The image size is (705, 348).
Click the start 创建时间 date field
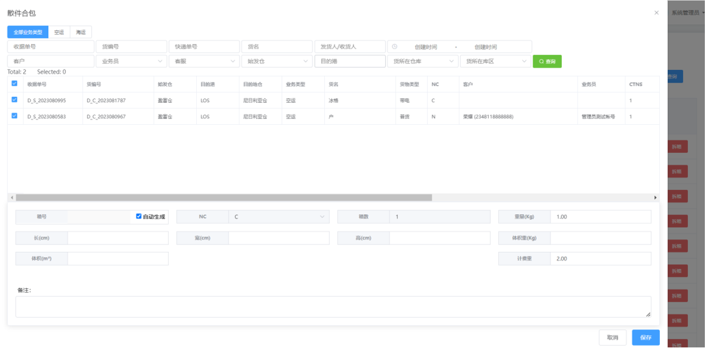426,47
